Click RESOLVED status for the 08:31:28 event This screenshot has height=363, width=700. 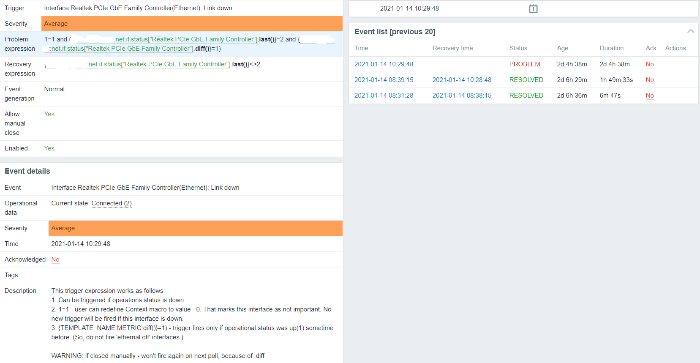(526, 96)
